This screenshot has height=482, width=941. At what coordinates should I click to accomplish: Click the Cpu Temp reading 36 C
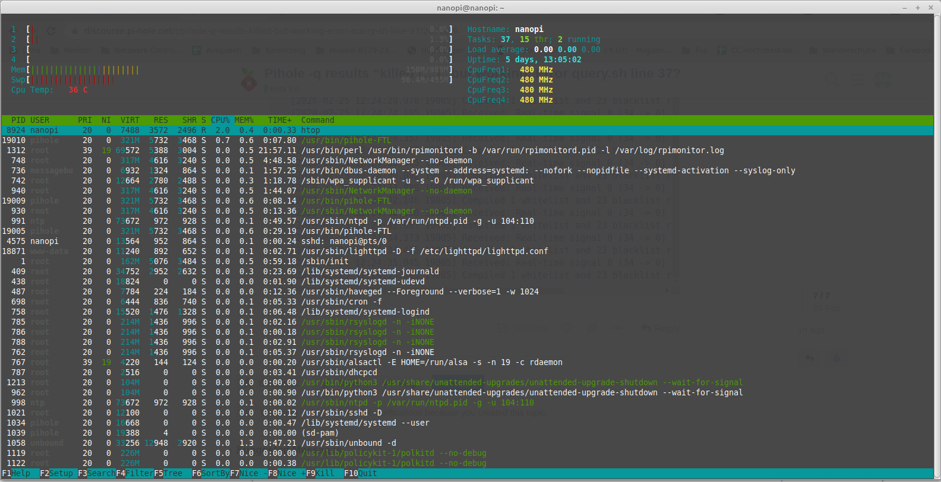pyautogui.click(x=78, y=90)
